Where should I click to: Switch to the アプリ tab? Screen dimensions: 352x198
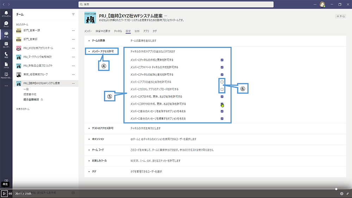pyautogui.click(x=146, y=31)
